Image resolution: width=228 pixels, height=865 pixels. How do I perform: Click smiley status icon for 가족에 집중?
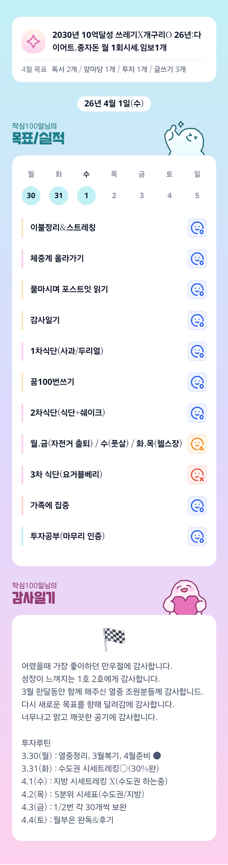pyautogui.click(x=197, y=506)
